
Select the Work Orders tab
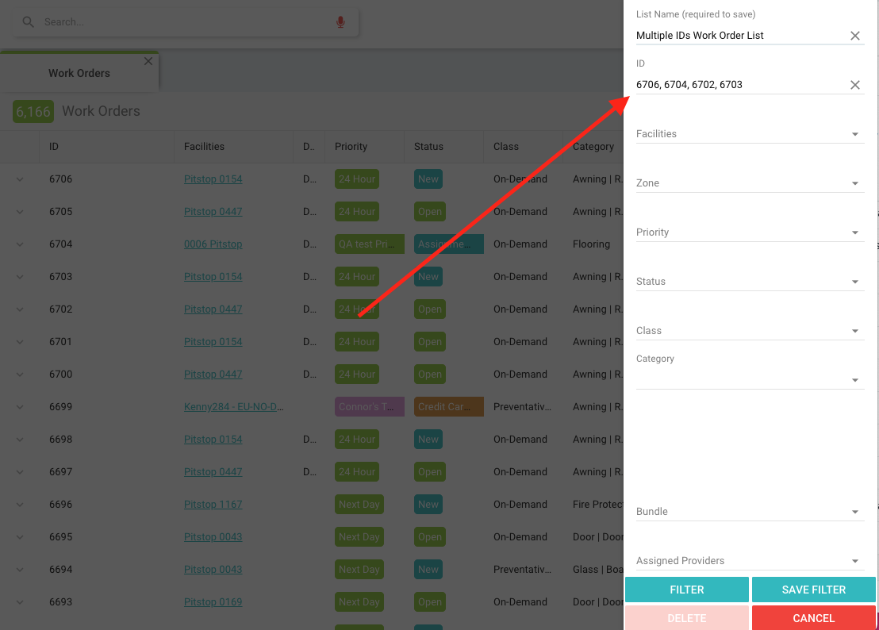click(x=79, y=73)
